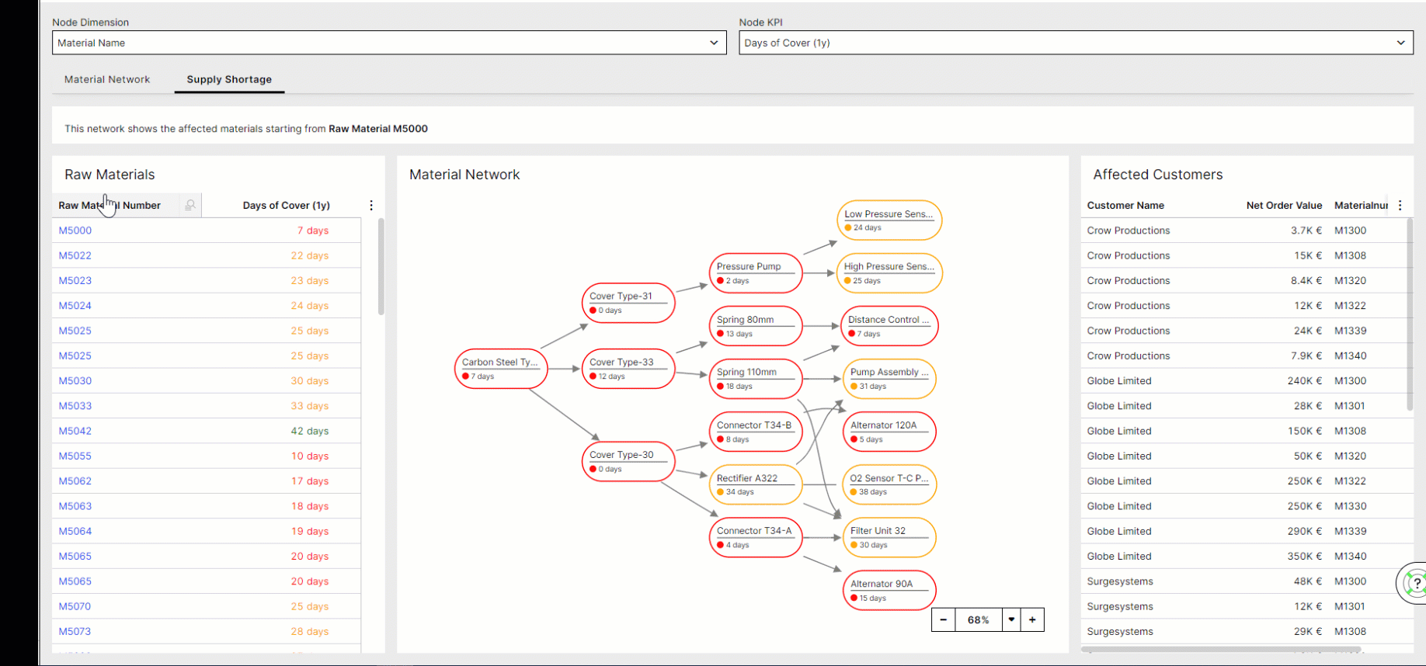Image resolution: width=1426 pixels, height=666 pixels.
Task: Click the '10 days' value for M5055
Action: 310,456
